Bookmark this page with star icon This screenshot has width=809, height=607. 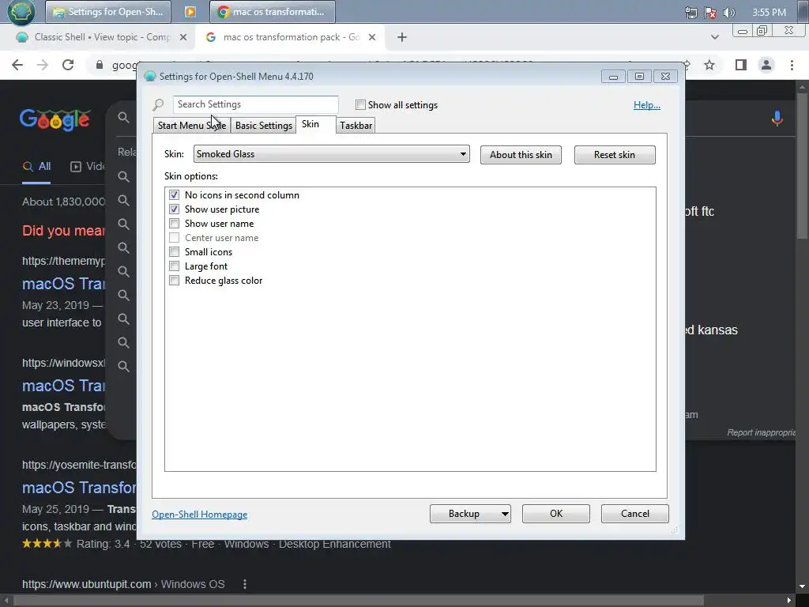709,65
